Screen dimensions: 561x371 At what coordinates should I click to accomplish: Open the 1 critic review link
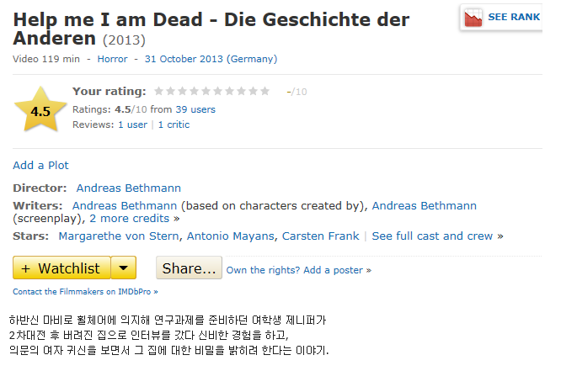point(174,125)
